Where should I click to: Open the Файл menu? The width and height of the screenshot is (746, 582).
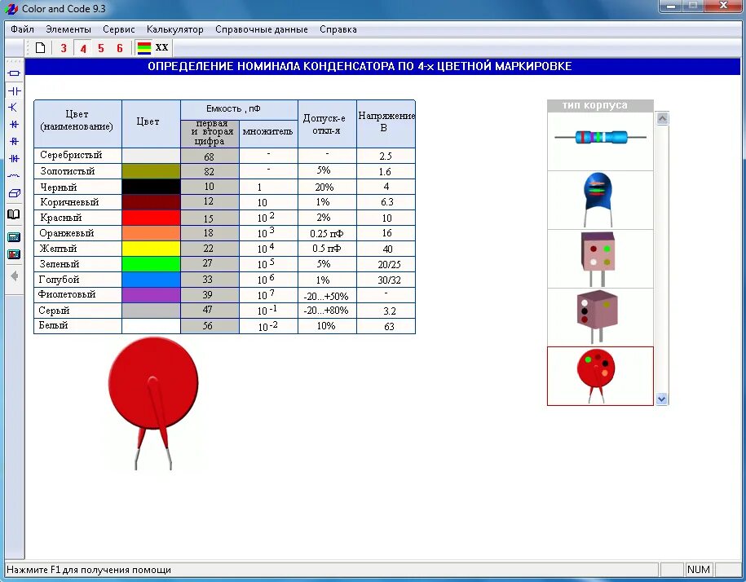(22, 29)
